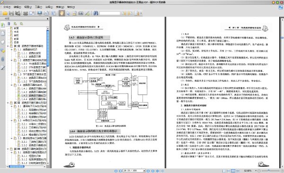Select the Hand tool

pos(62,13)
